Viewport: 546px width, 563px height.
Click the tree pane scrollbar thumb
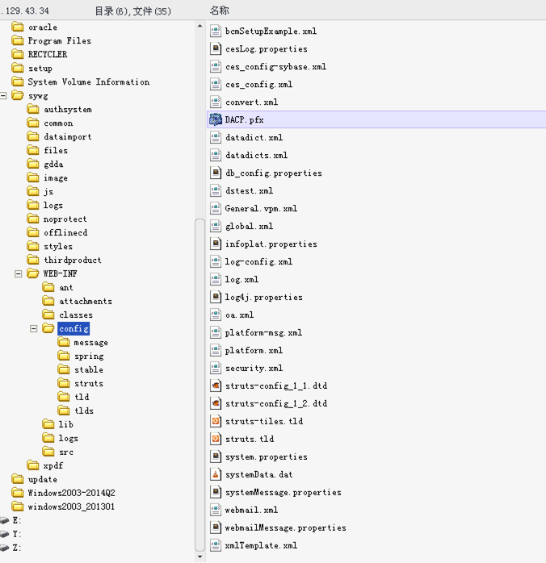pyautogui.click(x=199, y=385)
